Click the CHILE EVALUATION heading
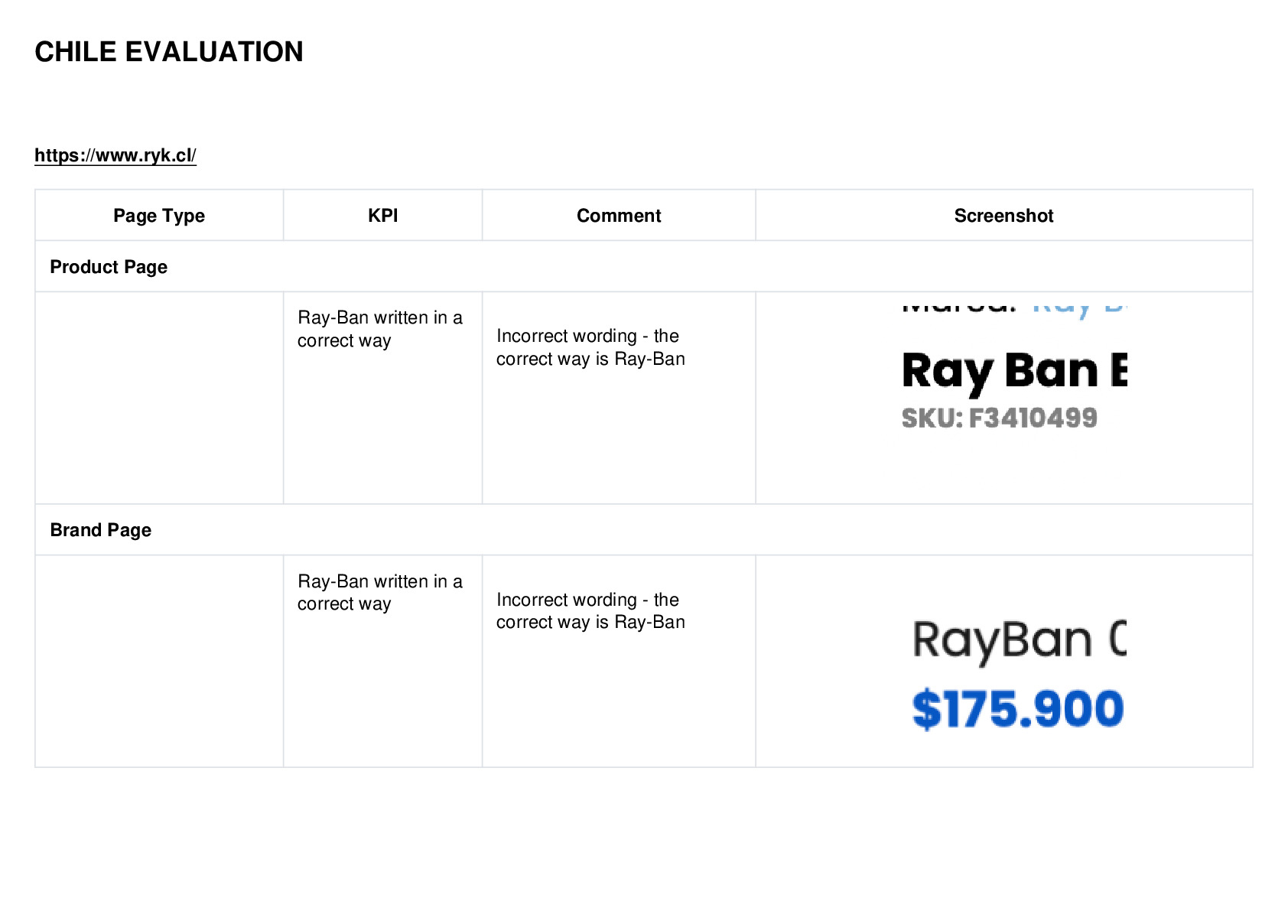The width and height of the screenshot is (1288, 911). pos(169,52)
